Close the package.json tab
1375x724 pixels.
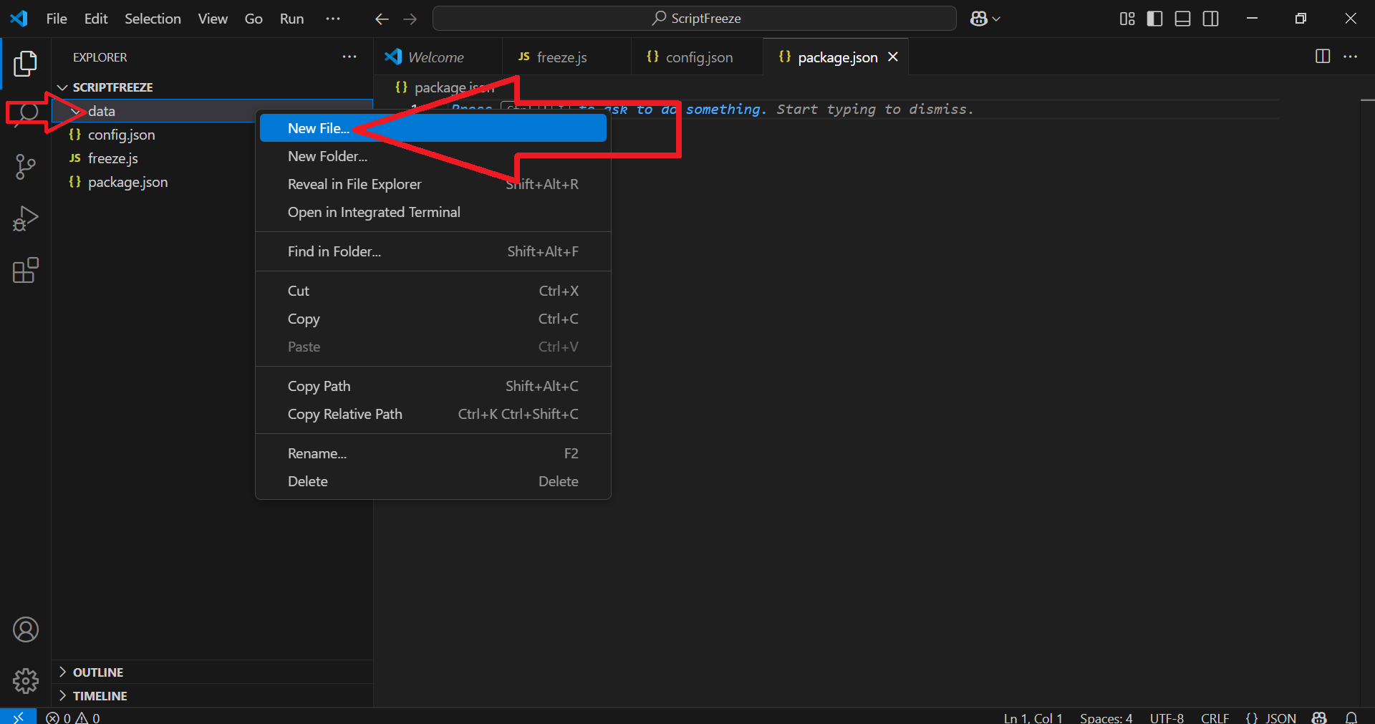coord(893,57)
